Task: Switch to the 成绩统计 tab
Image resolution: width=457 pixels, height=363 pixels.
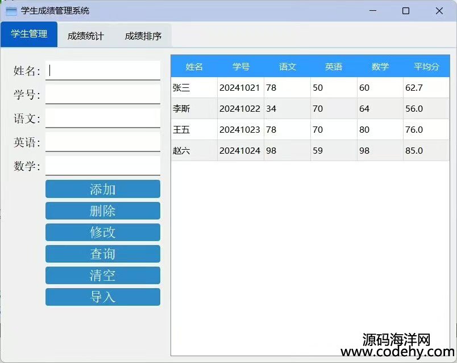Action: (x=85, y=36)
